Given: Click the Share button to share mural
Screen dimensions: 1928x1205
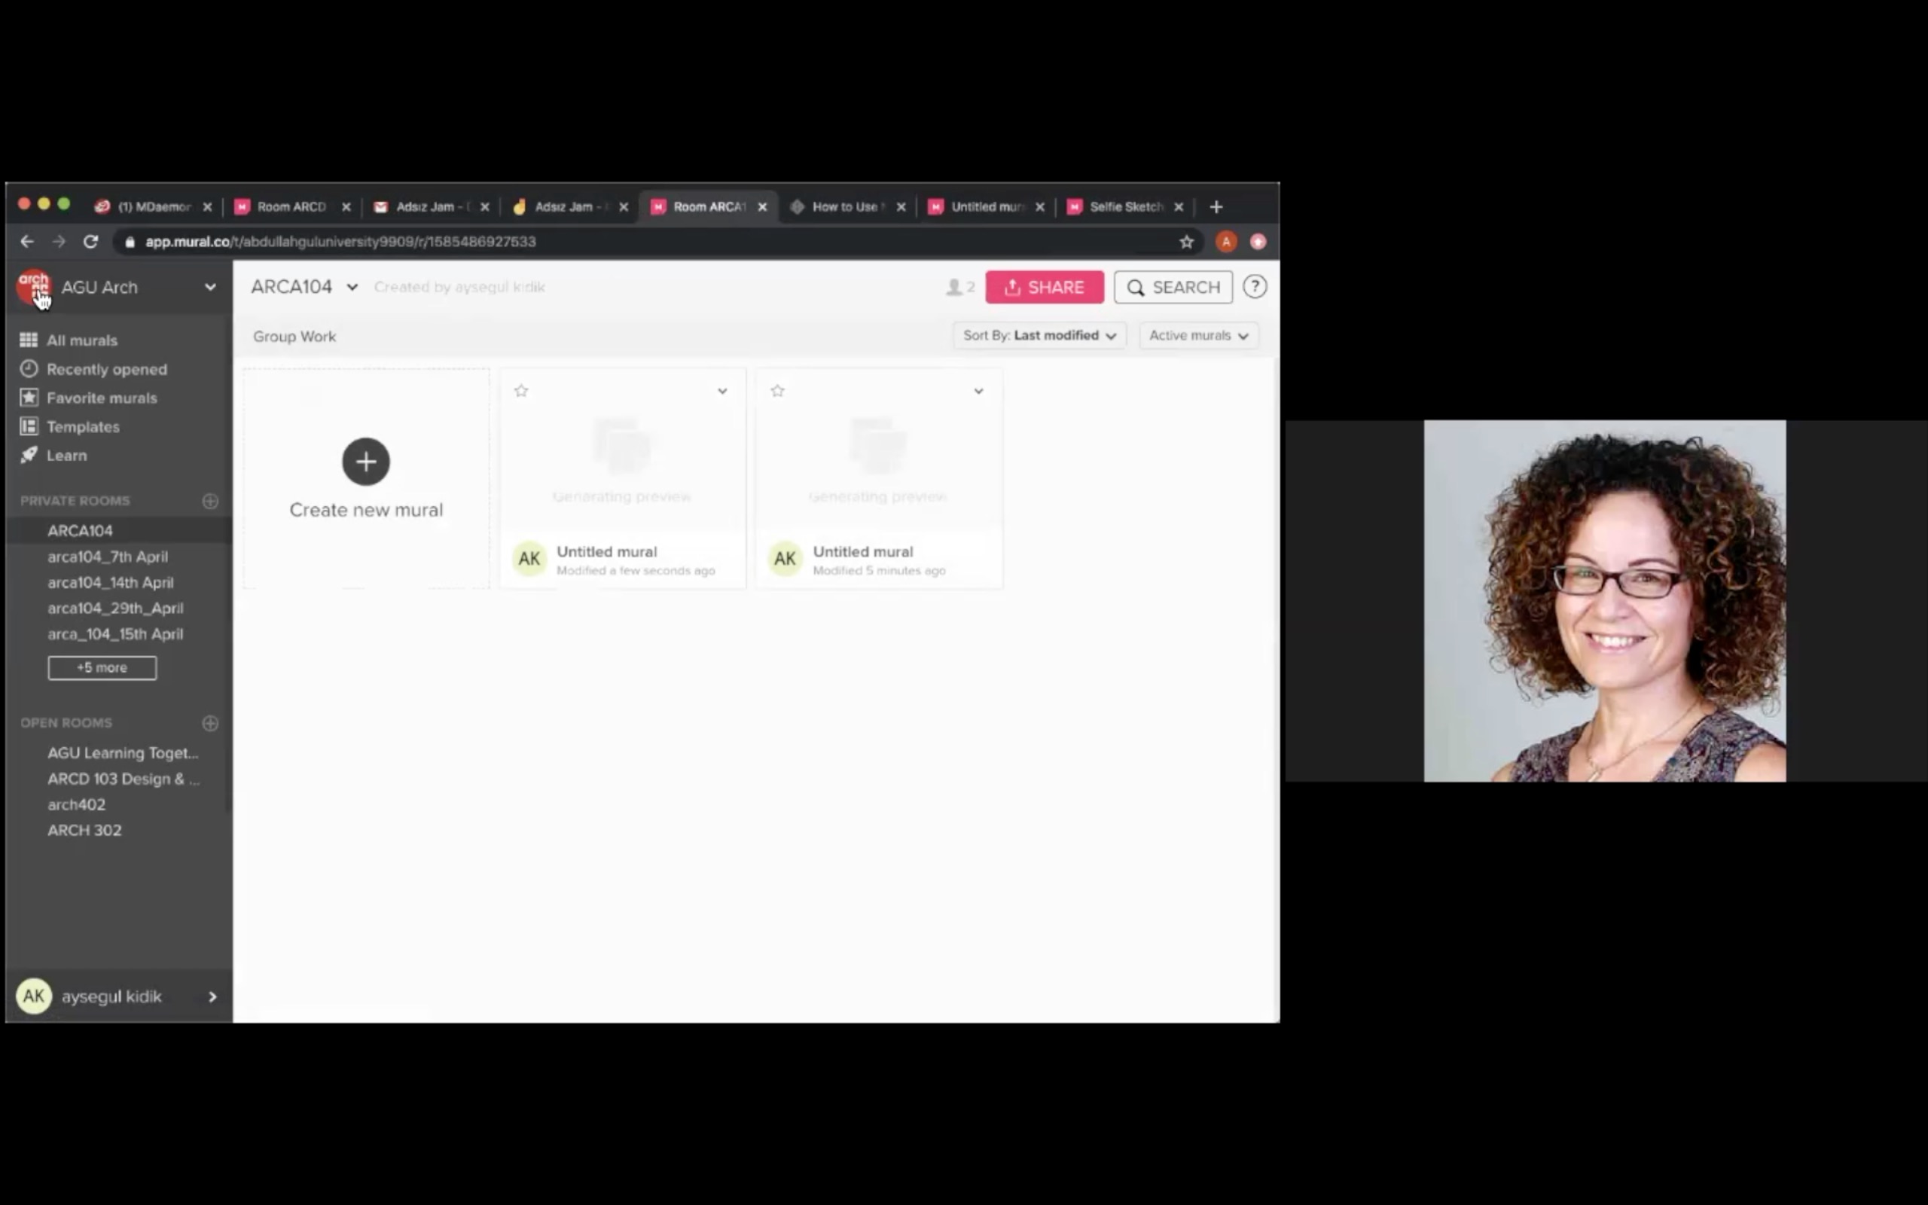Looking at the screenshot, I should (1044, 286).
